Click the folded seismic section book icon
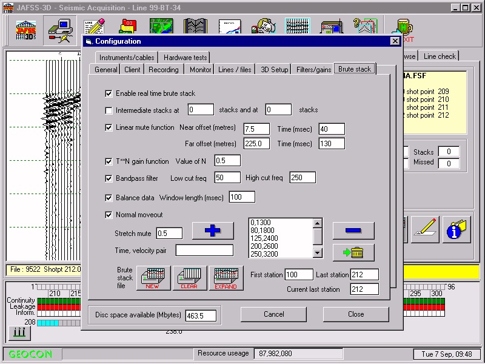Viewport: 485px width, 364px height. coord(195,26)
